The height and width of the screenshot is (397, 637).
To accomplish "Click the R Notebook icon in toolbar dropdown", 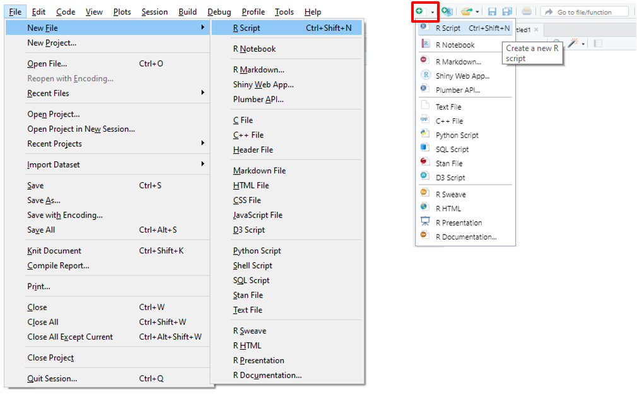I will pyautogui.click(x=425, y=43).
